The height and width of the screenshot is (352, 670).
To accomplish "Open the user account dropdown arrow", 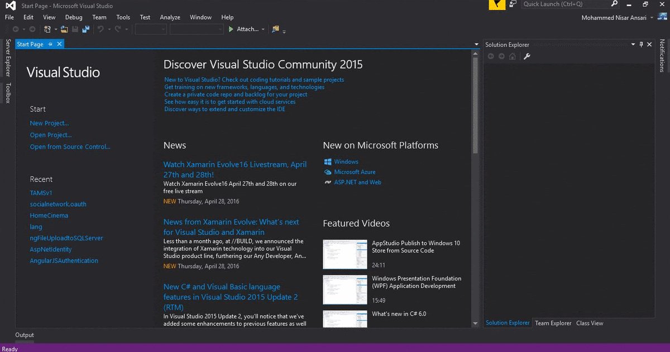I will (x=651, y=18).
